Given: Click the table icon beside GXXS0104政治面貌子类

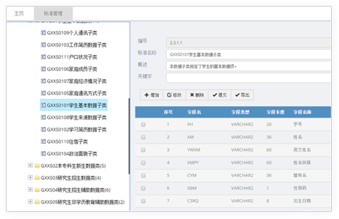Looking at the screenshot, I should [x=43, y=154].
